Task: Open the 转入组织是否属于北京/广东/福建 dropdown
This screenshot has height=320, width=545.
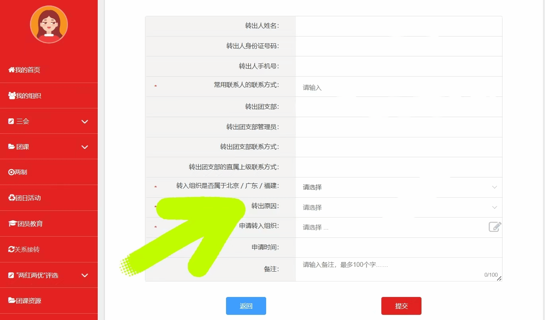Action: point(399,187)
